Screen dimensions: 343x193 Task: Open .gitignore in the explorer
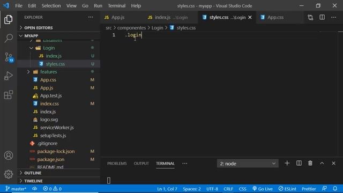click(47, 143)
